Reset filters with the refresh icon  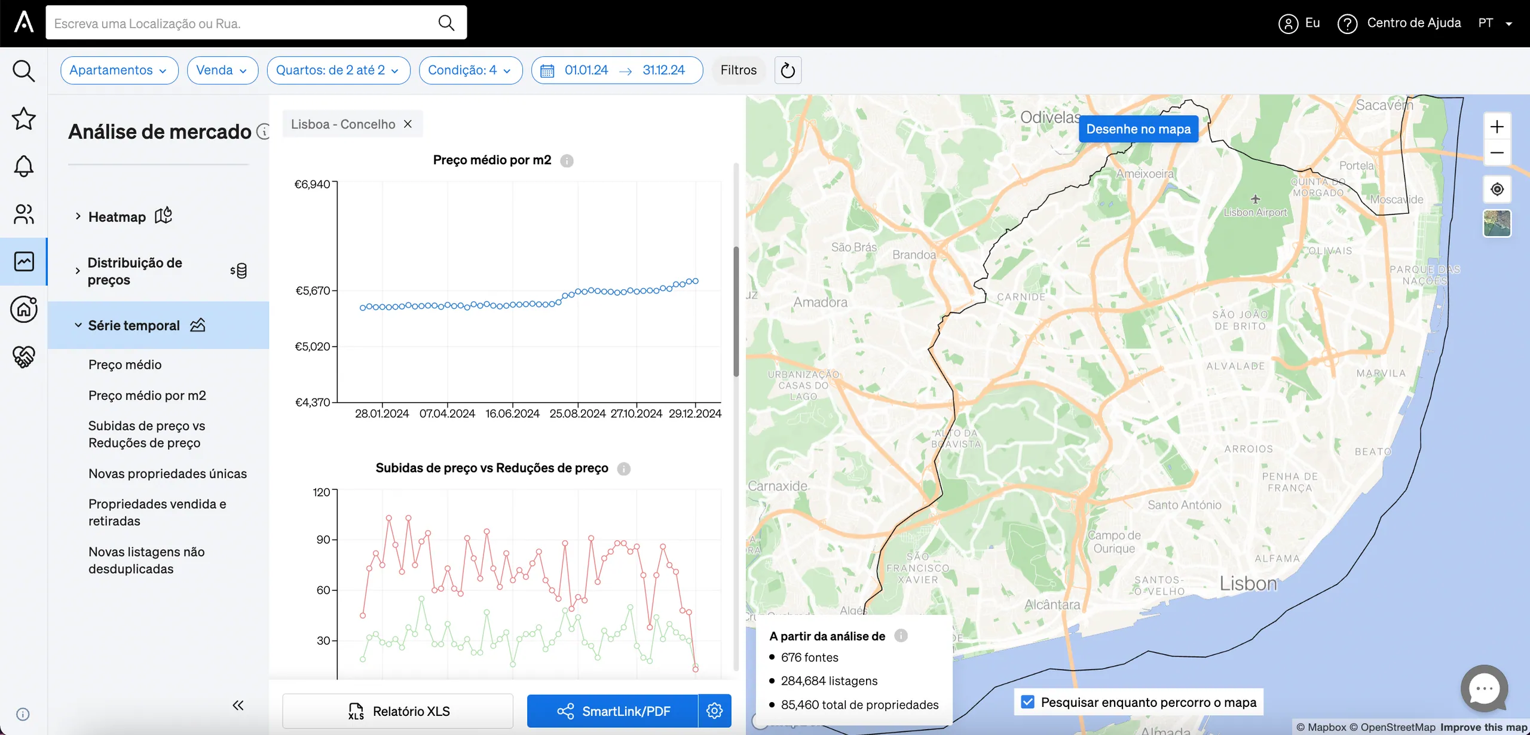(788, 71)
